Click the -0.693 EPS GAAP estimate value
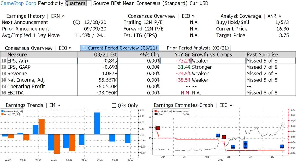 click(x=110, y=67)
